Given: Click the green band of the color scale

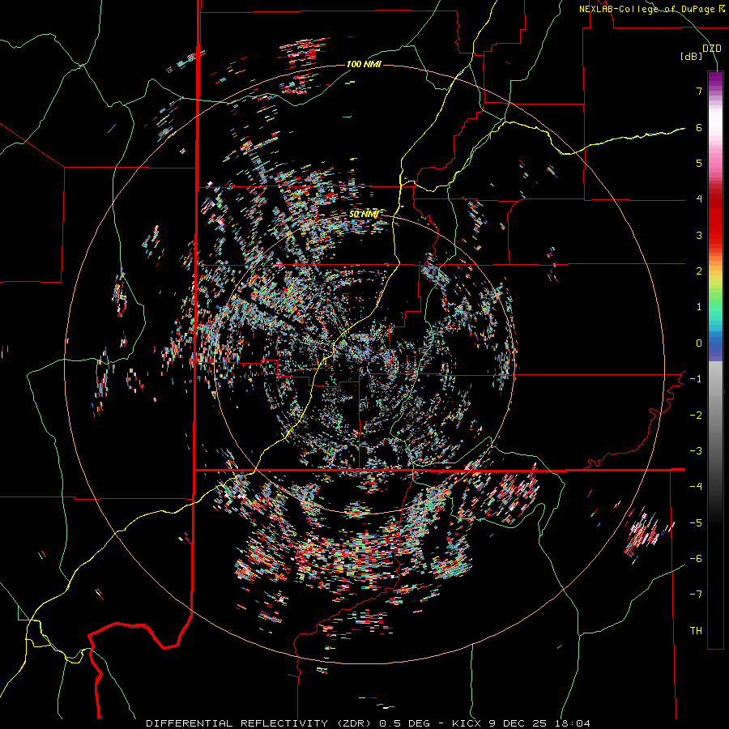Looking at the screenshot, I should point(715,297).
